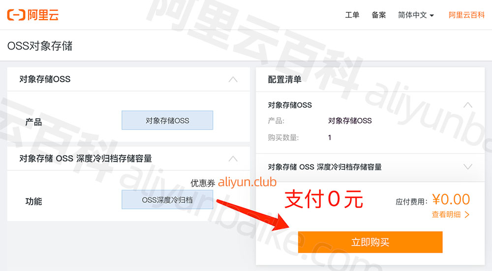Click the 阿里云百科 link in the header
This screenshot has height=271, width=492.
pos(466,15)
